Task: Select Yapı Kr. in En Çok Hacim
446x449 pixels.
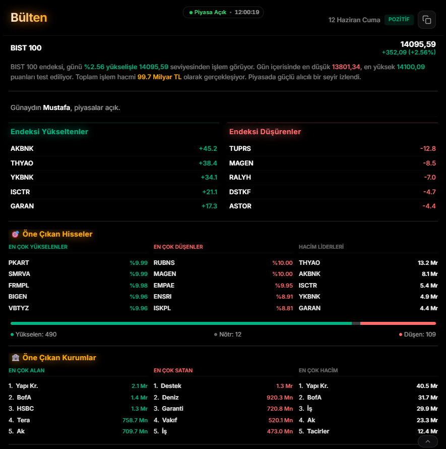Action: tap(368, 386)
